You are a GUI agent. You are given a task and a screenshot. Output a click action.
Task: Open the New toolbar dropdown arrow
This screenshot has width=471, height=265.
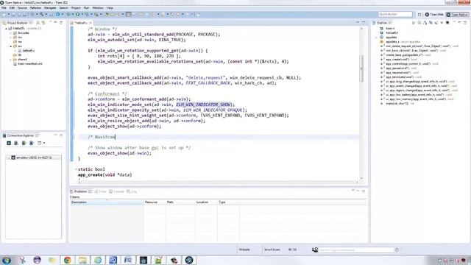pos(9,15)
